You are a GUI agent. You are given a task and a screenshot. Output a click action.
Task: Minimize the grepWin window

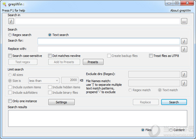[x=169, y=3]
